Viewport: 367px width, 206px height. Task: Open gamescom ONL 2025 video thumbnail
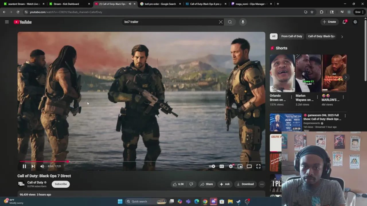tap(286, 122)
